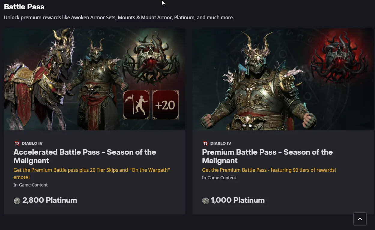The image size is (375, 230).
Task: Open Accelerated Battle Pass title link
Action: 85,156
